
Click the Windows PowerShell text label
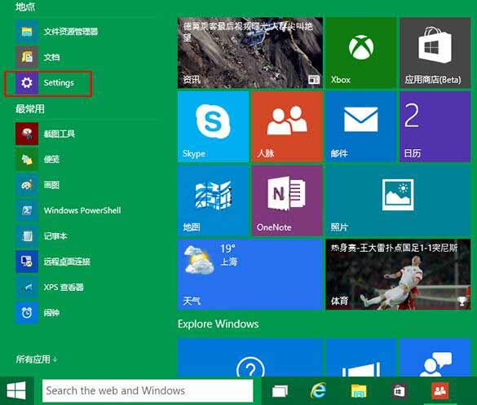(82, 210)
